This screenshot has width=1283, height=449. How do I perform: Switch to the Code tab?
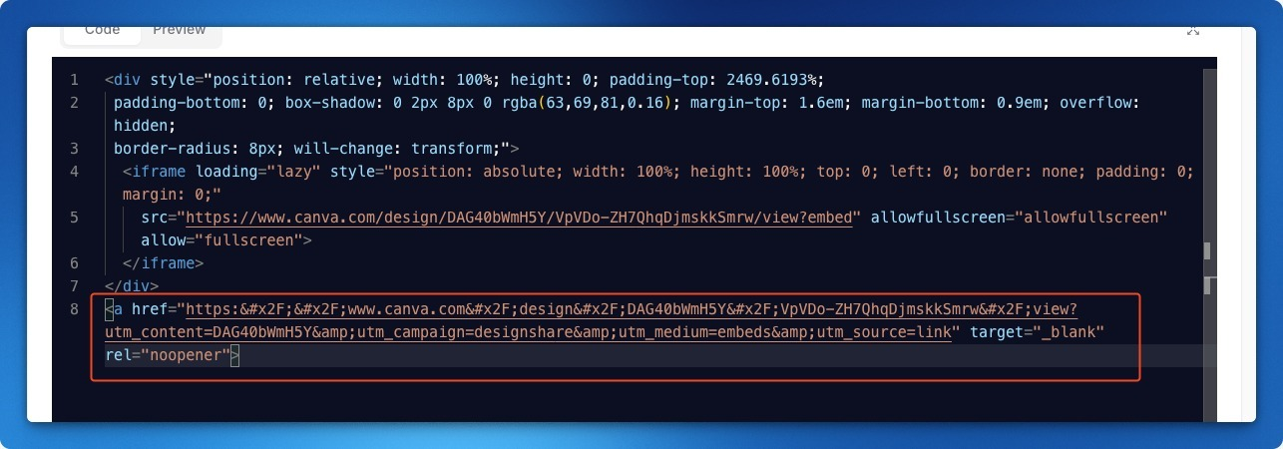(102, 31)
